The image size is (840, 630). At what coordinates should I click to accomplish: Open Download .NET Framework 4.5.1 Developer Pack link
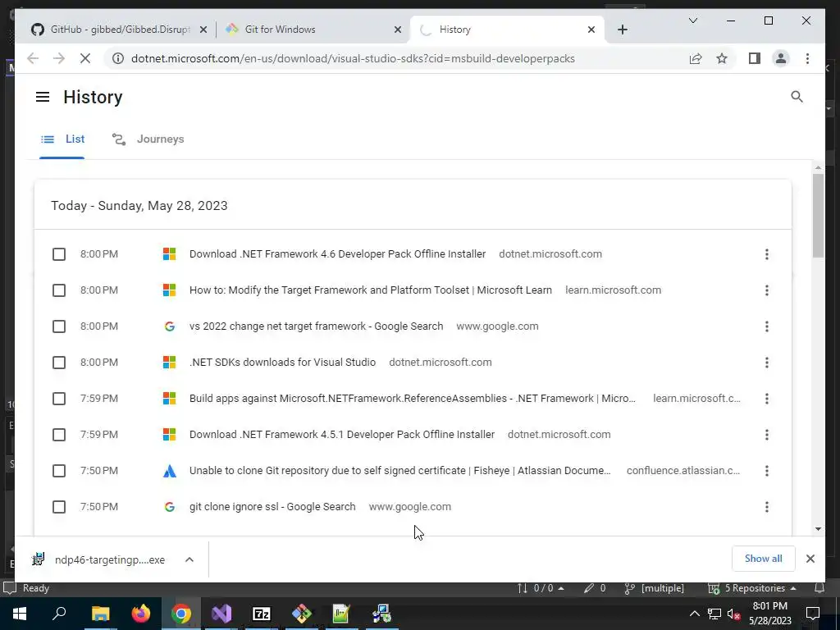pos(342,435)
